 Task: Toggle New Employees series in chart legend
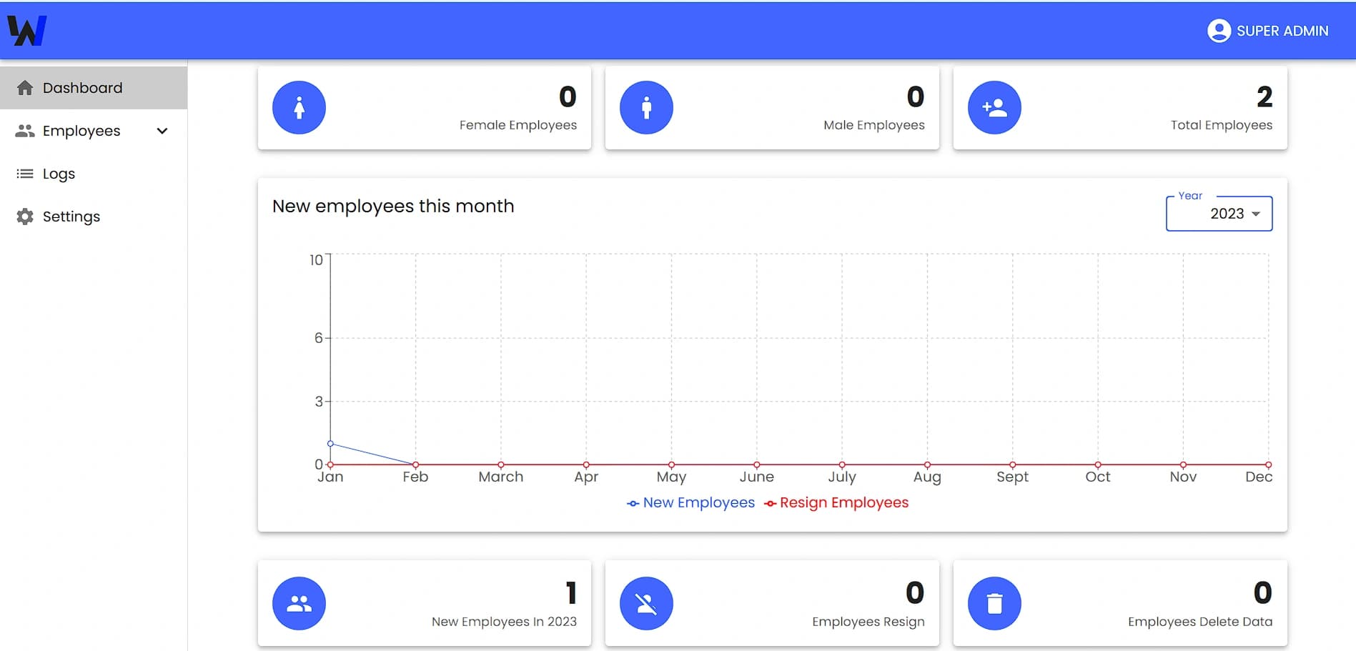pos(691,503)
